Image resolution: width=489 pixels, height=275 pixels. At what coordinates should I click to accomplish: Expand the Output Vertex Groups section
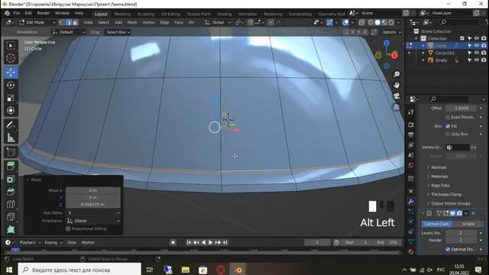pyautogui.click(x=450, y=204)
